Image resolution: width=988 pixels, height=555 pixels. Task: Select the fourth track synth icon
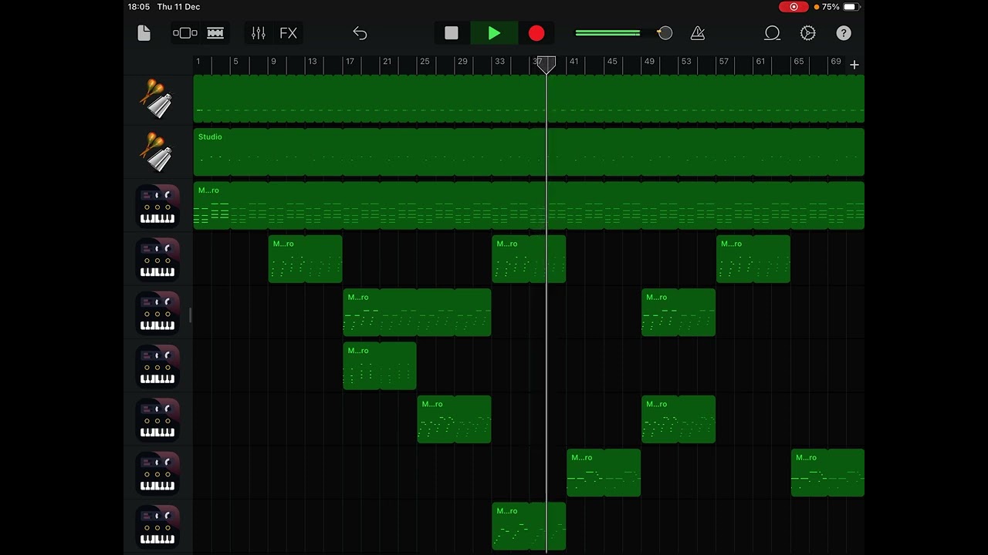tap(157, 259)
